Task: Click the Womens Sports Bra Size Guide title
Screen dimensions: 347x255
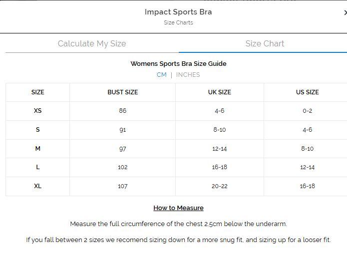Action: click(178, 64)
